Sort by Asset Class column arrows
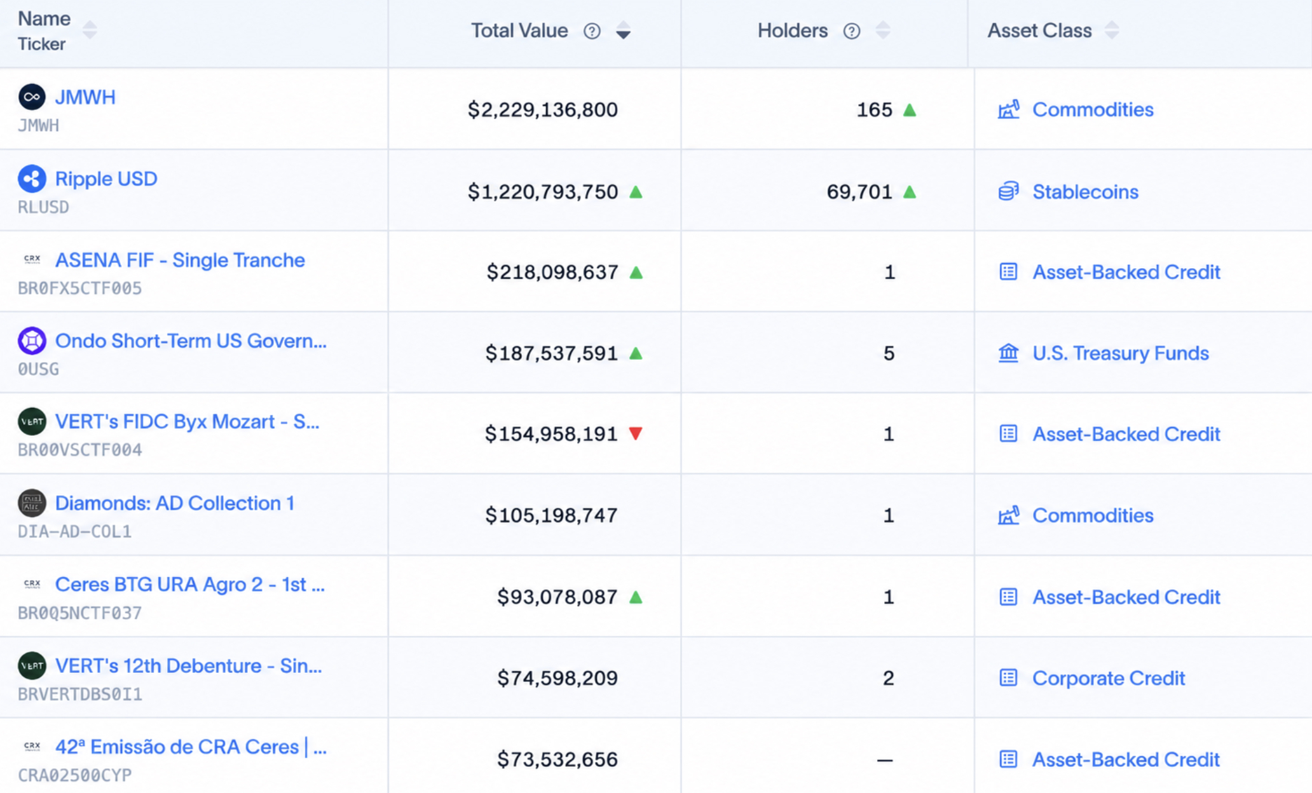The width and height of the screenshot is (1312, 793). (1111, 30)
